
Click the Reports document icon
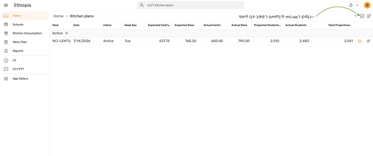pos(6,51)
